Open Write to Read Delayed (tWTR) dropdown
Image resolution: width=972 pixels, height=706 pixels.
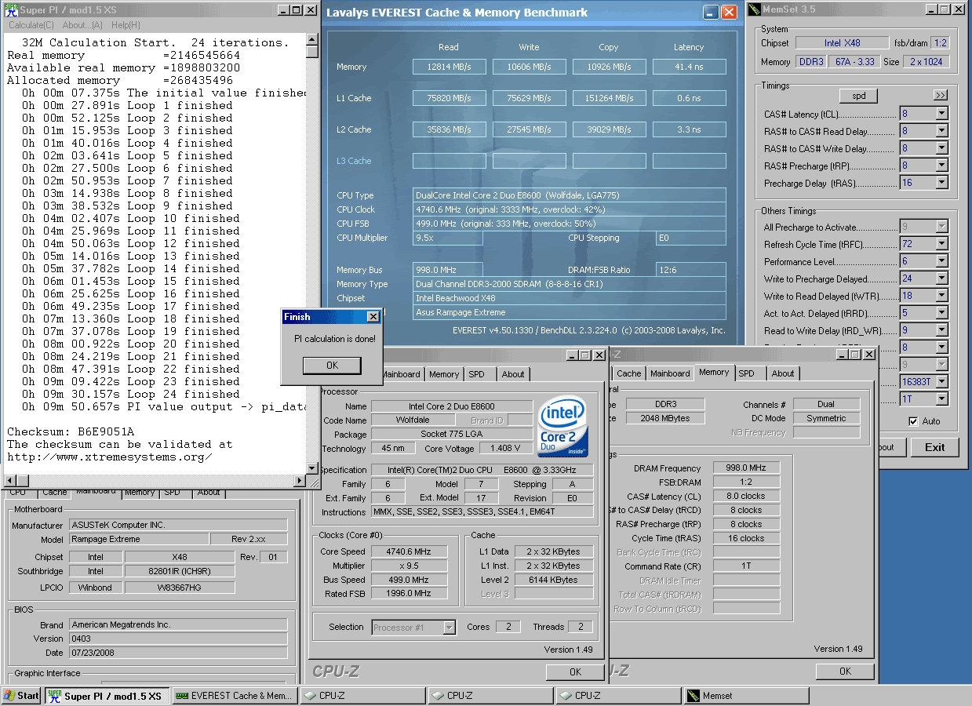click(941, 297)
